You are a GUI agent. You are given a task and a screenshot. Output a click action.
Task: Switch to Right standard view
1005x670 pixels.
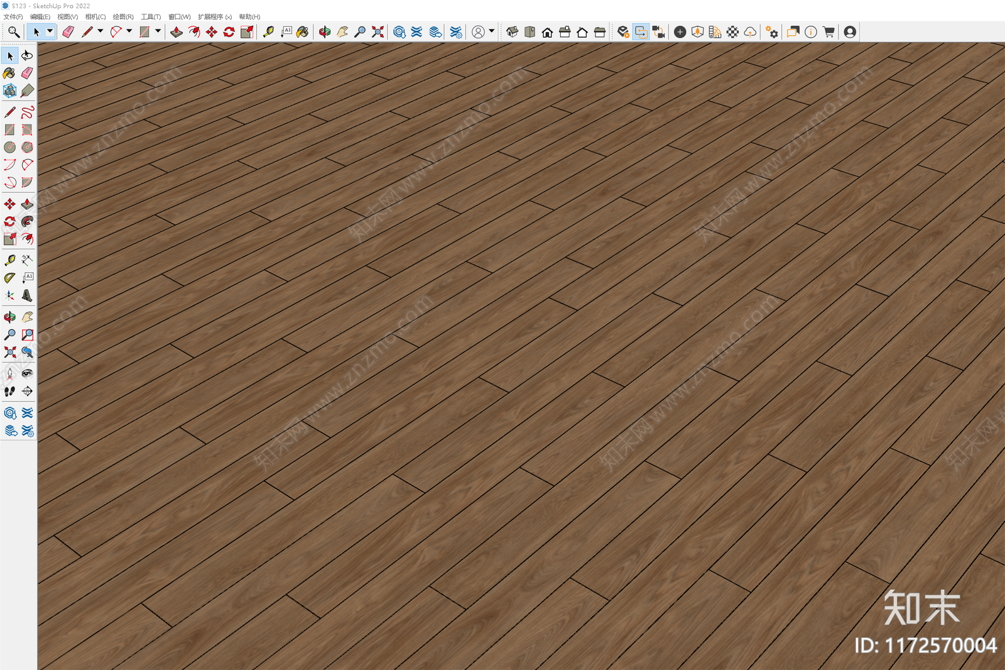click(565, 32)
